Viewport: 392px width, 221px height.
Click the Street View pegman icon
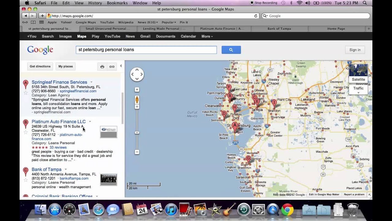(137, 100)
